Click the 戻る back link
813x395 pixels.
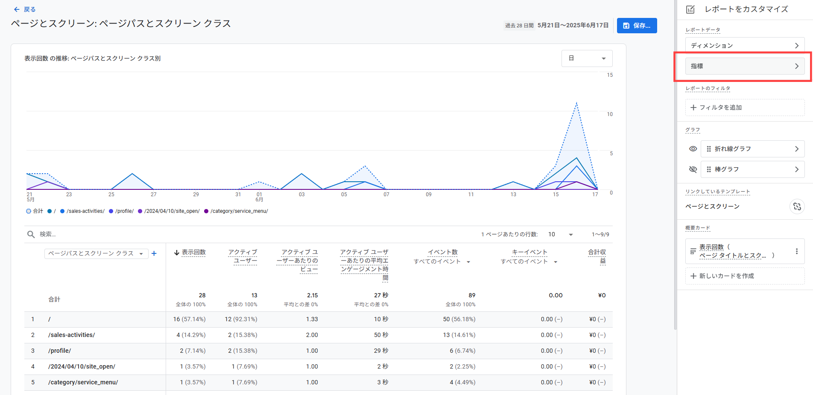pyautogui.click(x=24, y=9)
